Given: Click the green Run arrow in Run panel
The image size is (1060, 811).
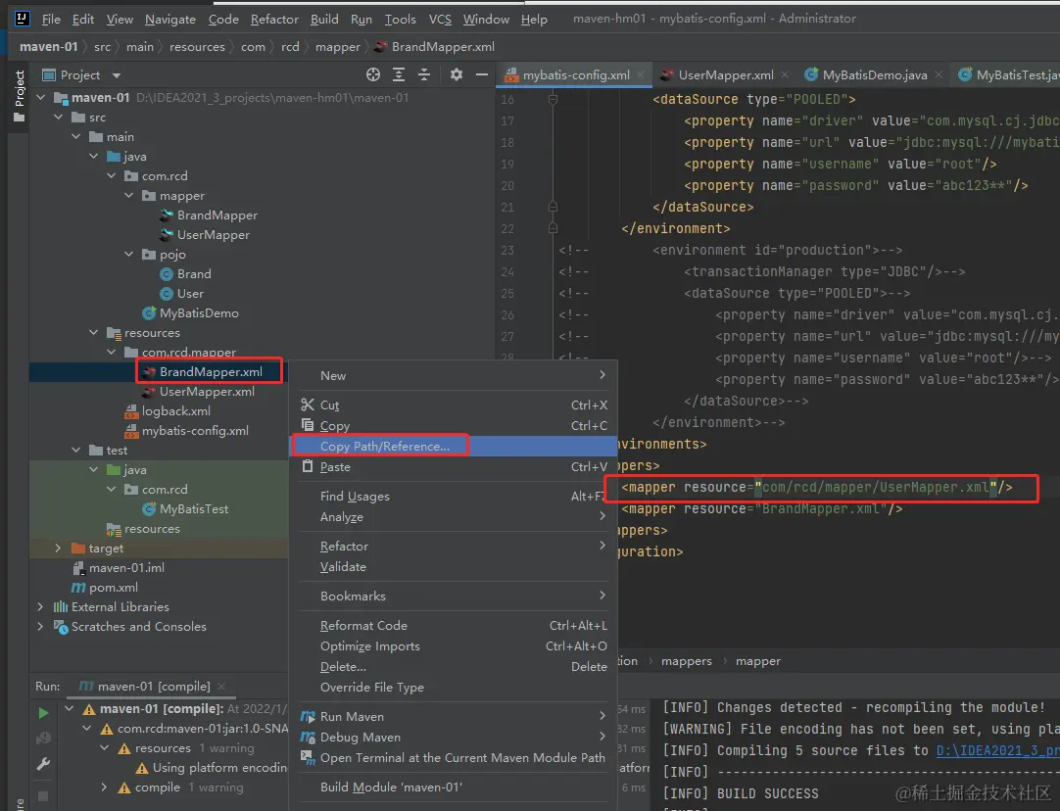Looking at the screenshot, I should (x=43, y=713).
